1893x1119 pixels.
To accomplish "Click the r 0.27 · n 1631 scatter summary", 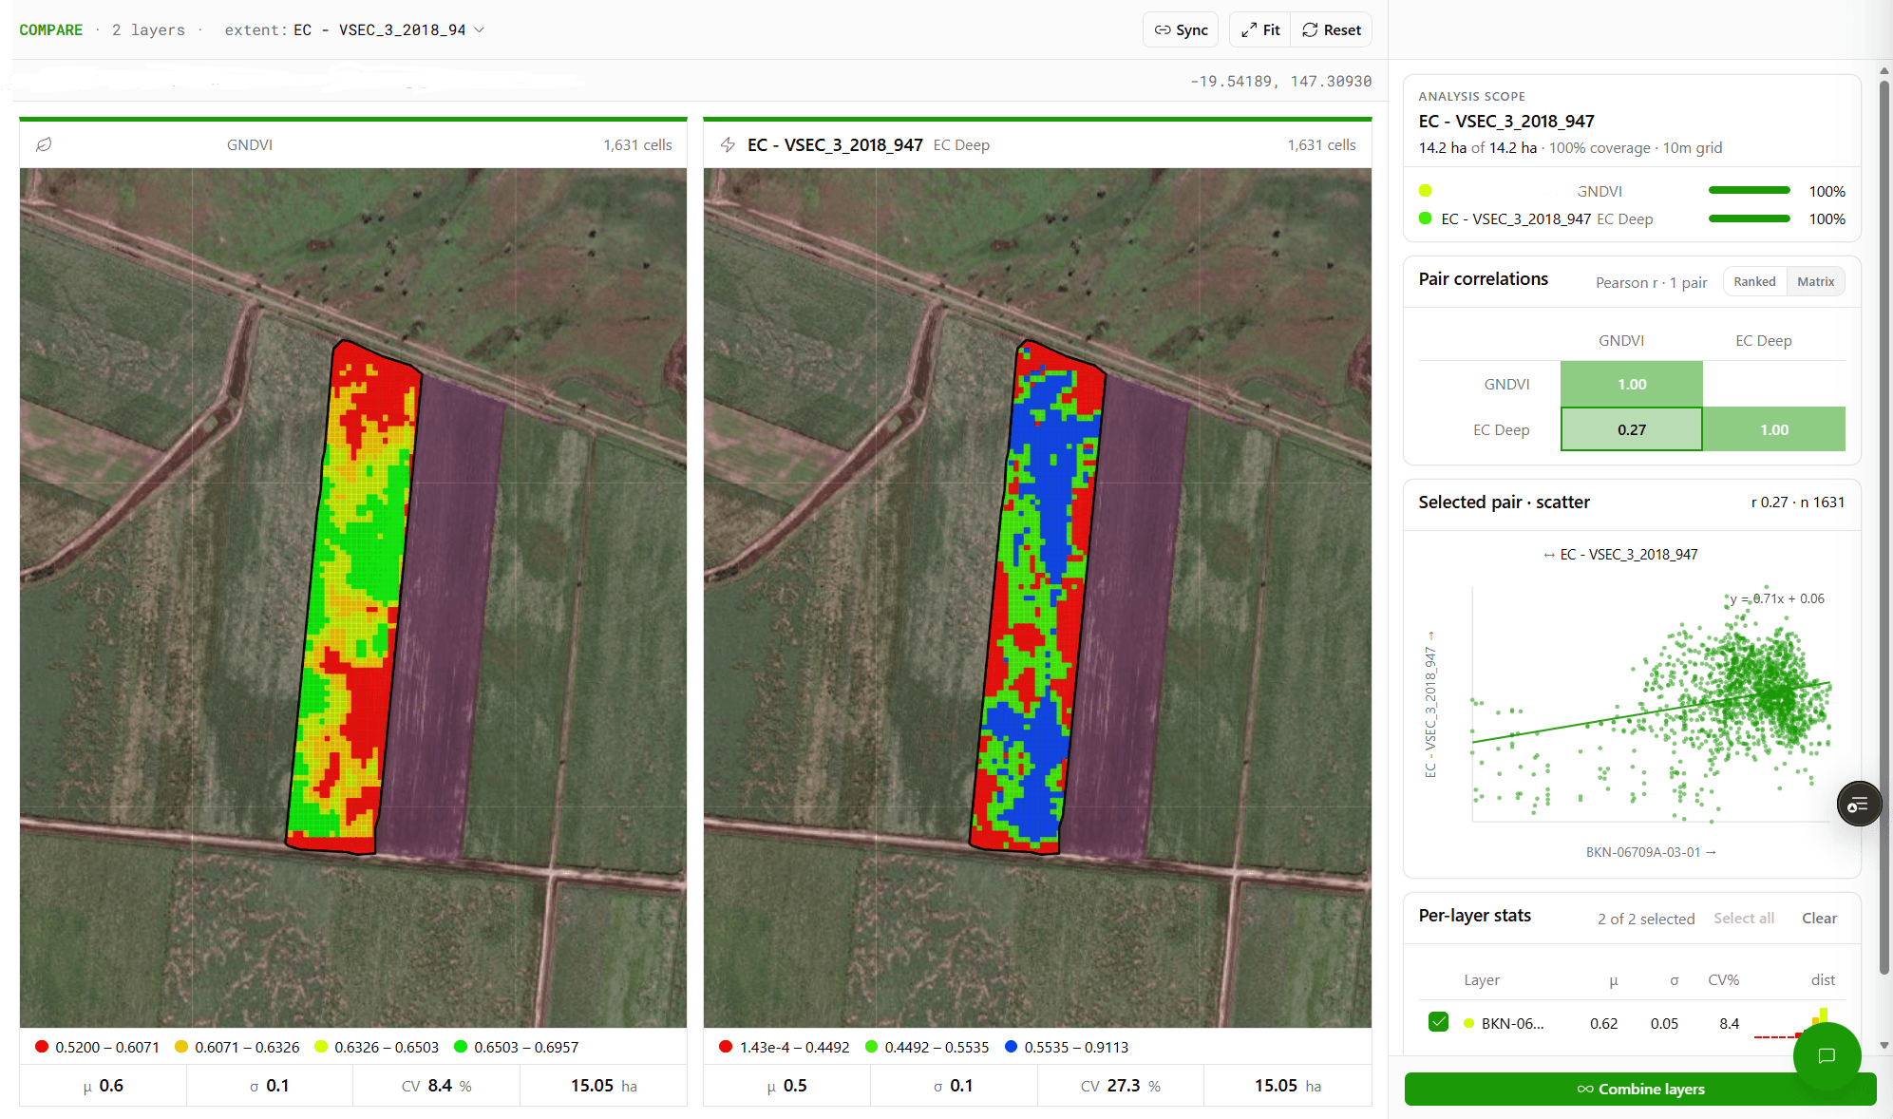I will [x=1797, y=502].
